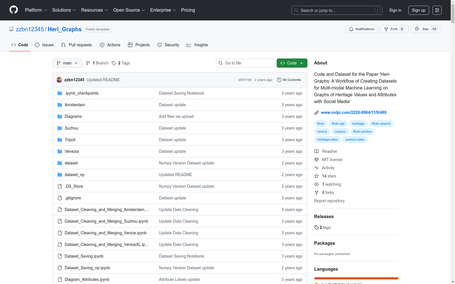Click the 'Updated README' latest commit message
The image size is (455, 284).
click(103, 80)
